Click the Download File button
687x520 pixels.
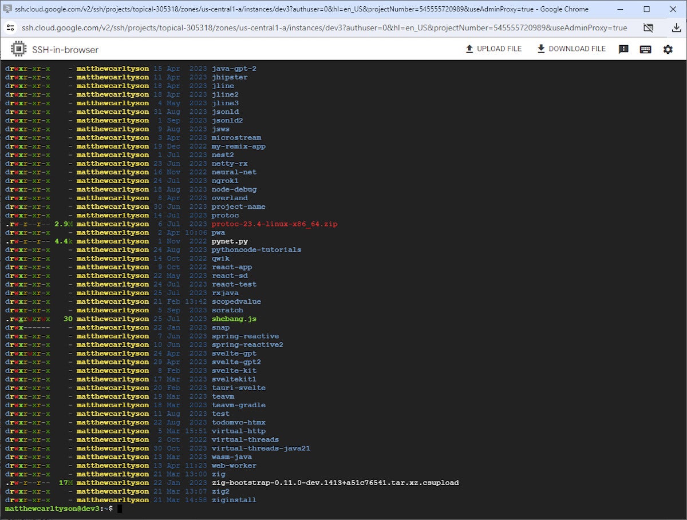(x=571, y=49)
